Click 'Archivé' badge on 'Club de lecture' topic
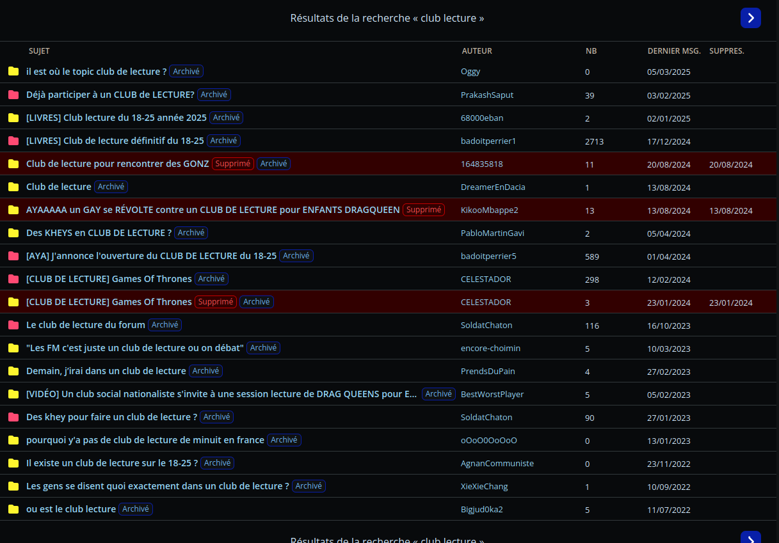 pyautogui.click(x=111, y=187)
